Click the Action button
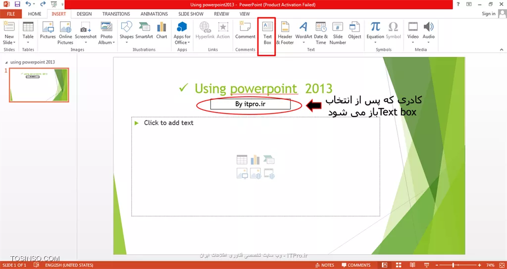This screenshot has height=269, width=507. coord(223,31)
